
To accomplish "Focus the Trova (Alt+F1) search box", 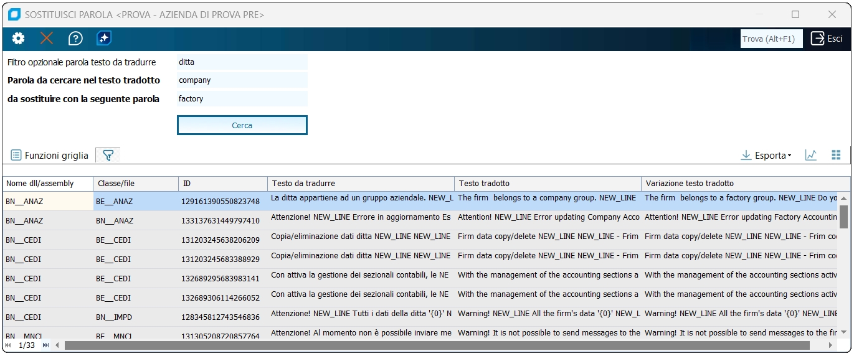I will [x=771, y=39].
